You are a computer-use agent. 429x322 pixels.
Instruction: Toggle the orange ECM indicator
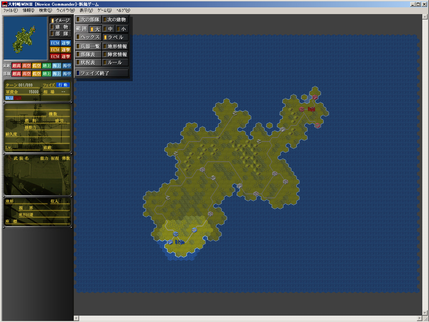55,50
